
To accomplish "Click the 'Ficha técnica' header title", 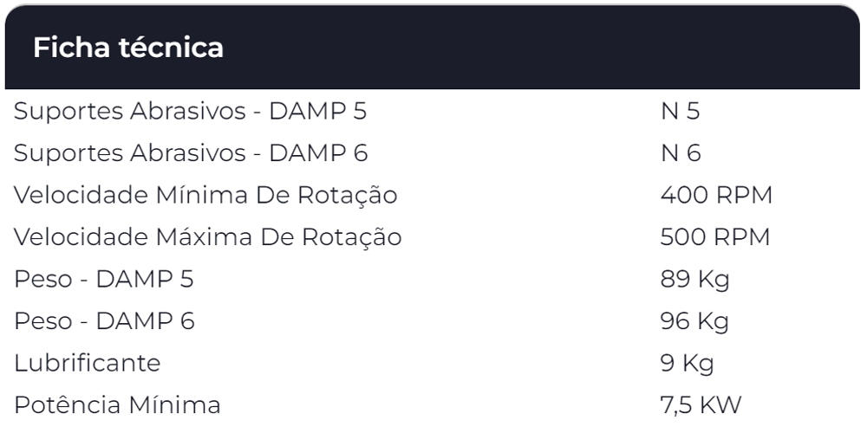I will (128, 48).
